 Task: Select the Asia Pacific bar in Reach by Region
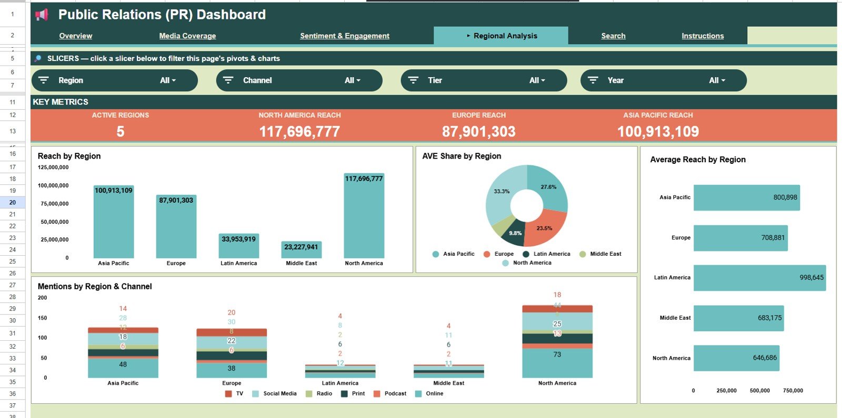tap(114, 222)
